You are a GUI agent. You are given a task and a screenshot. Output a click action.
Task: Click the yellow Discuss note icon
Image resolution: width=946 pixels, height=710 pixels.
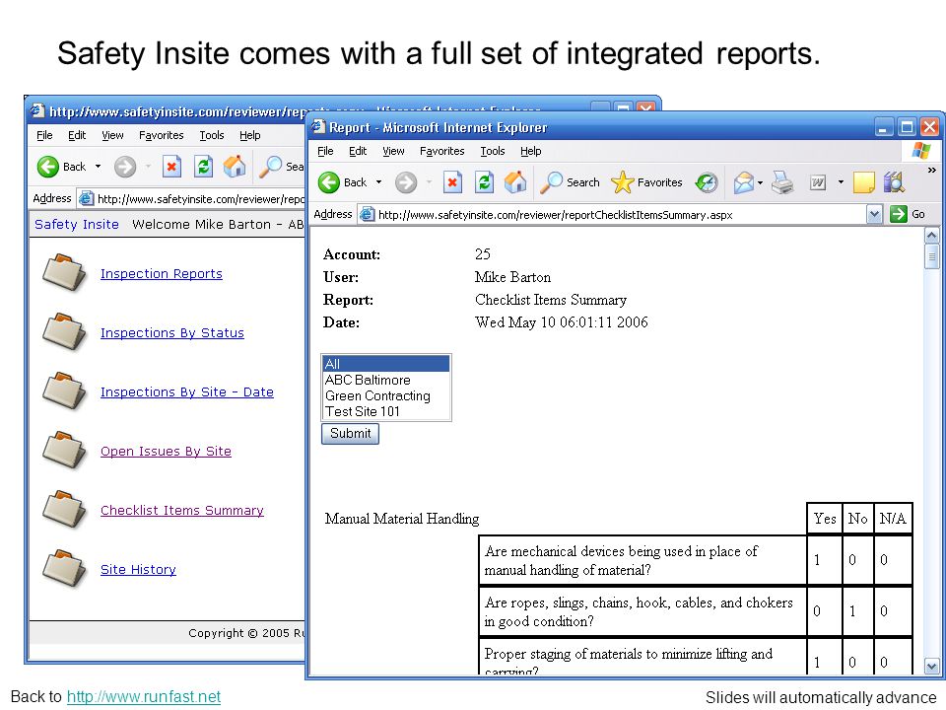tap(864, 182)
